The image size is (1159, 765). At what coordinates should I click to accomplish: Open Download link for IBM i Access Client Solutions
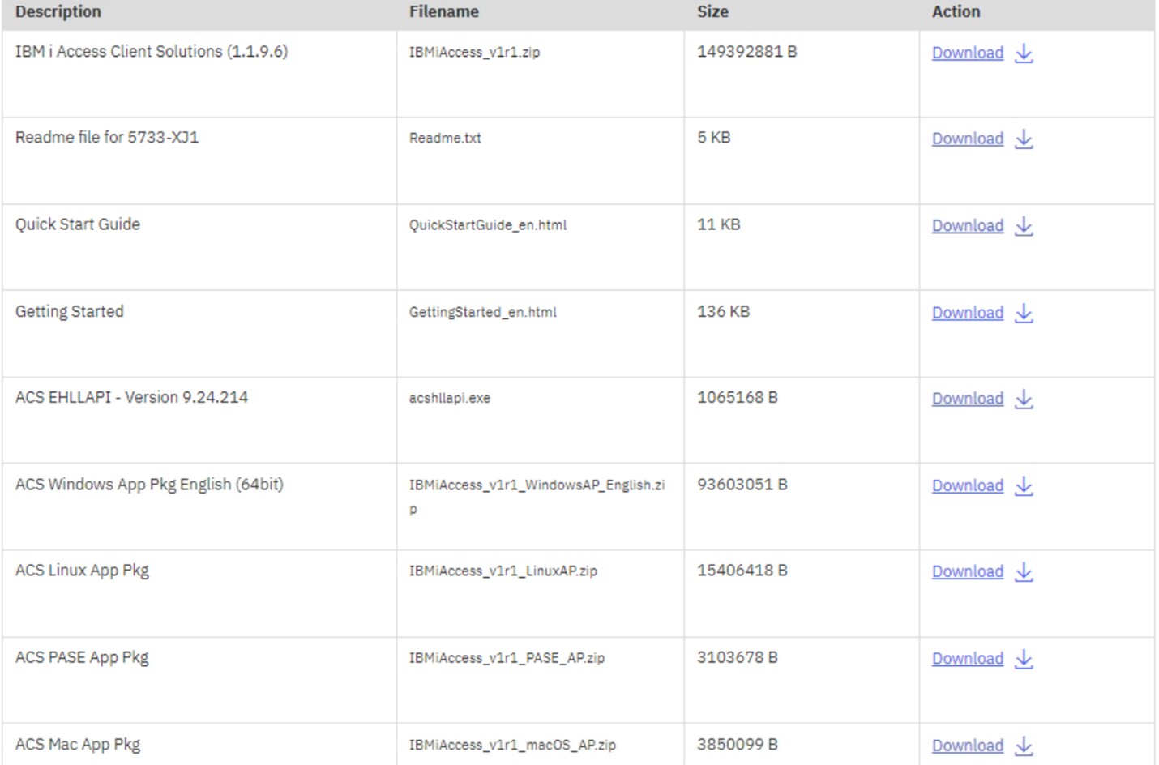click(x=967, y=53)
